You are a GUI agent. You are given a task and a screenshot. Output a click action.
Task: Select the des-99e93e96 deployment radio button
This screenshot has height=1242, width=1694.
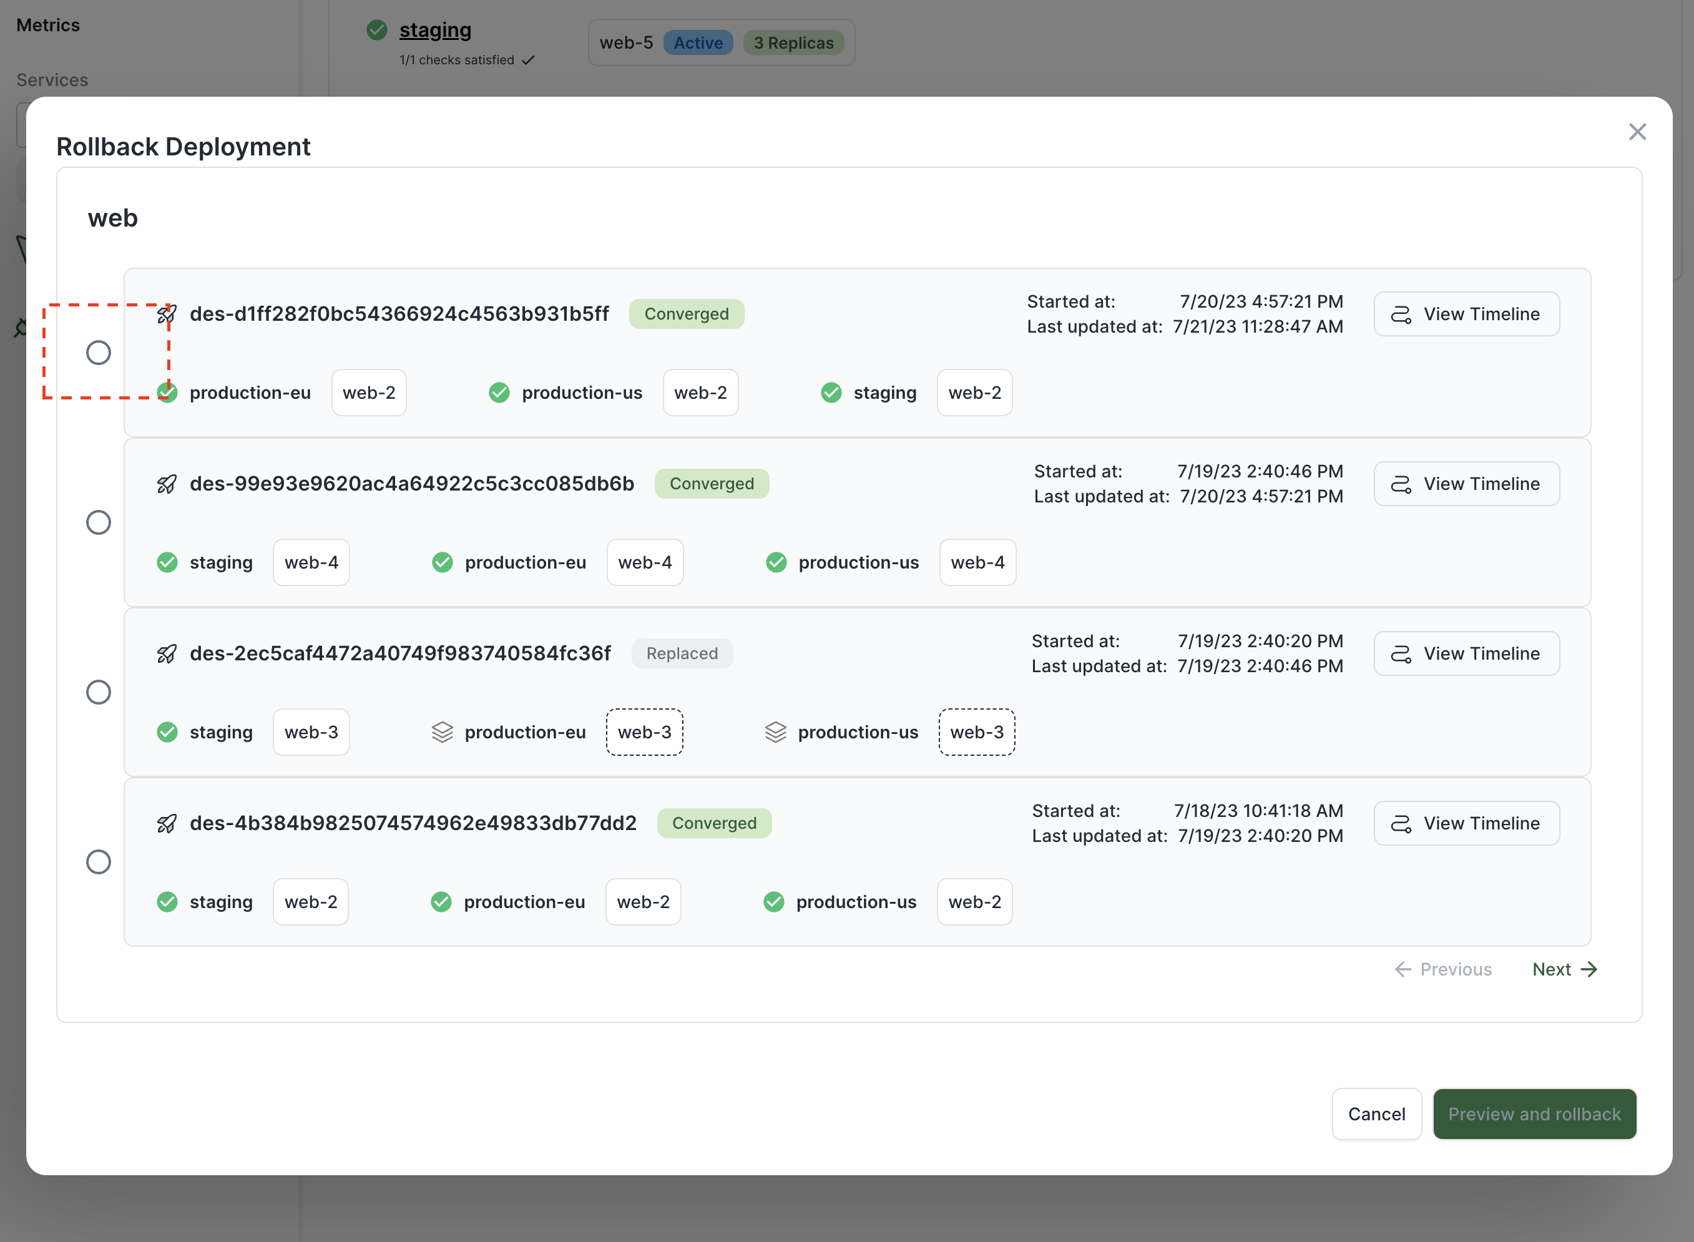click(x=99, y=522)
